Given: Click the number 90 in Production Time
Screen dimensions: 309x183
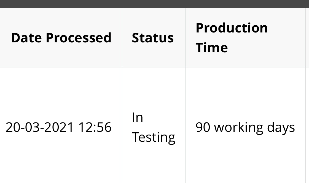Looking at the screenshot, I should coord(203,127).
